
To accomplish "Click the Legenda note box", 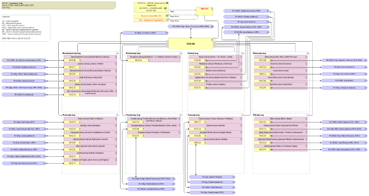I will (x=25, y=28).
